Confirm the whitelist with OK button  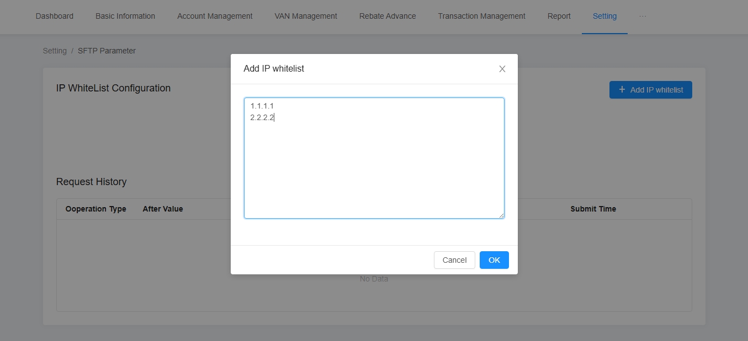tap(494, 260)
